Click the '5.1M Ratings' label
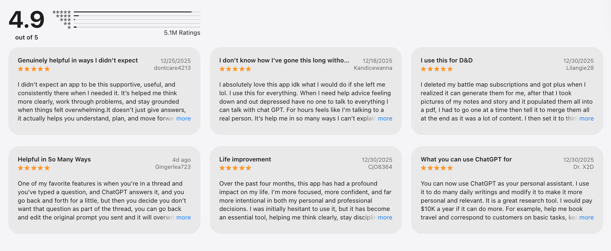Viewport: 611px width, 251px height. pyautogui.click(x=182, y=33)
